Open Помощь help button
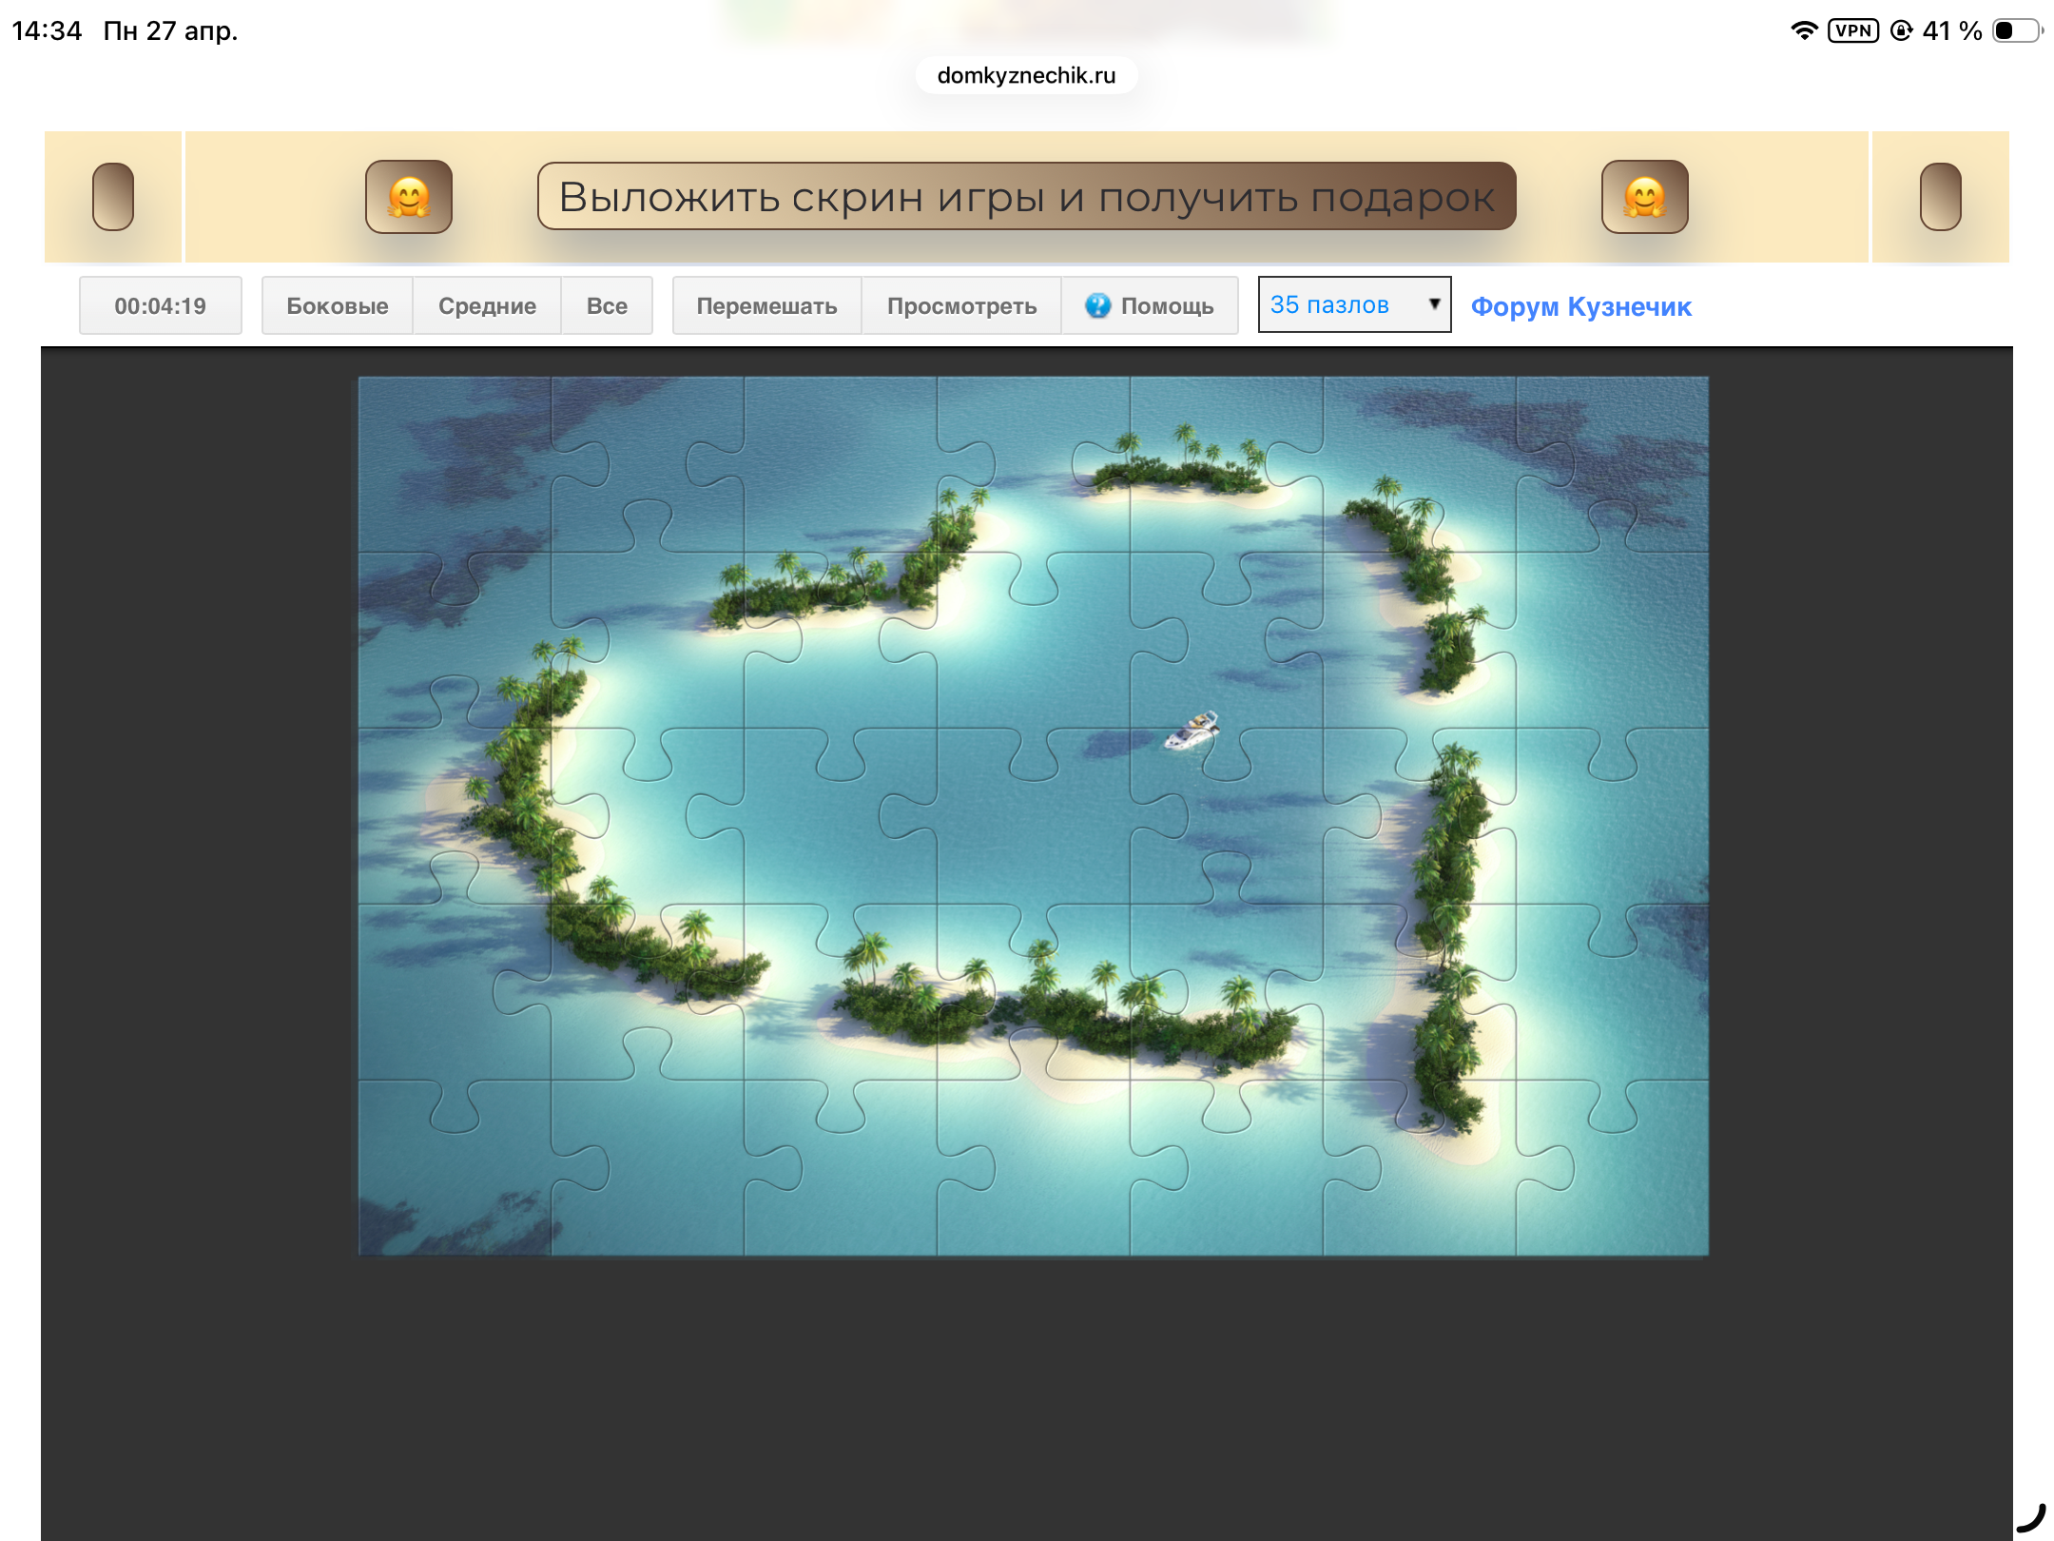 [1166, 305]
